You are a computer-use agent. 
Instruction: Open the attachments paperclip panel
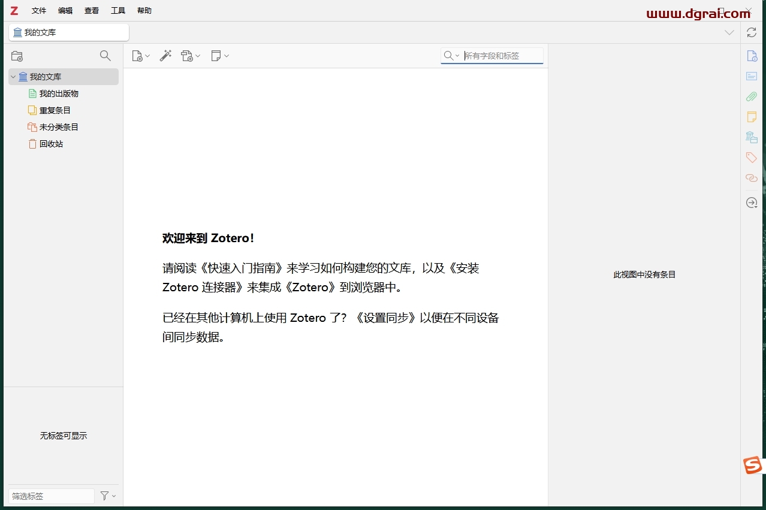(x=752, y=96)
